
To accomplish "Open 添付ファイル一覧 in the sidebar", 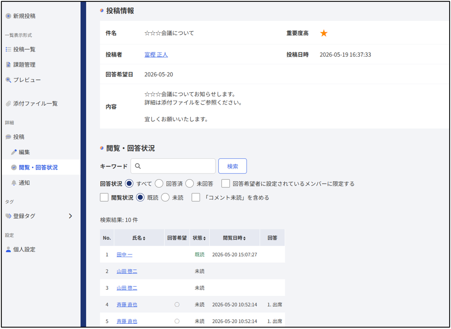I will click(35, 104).
